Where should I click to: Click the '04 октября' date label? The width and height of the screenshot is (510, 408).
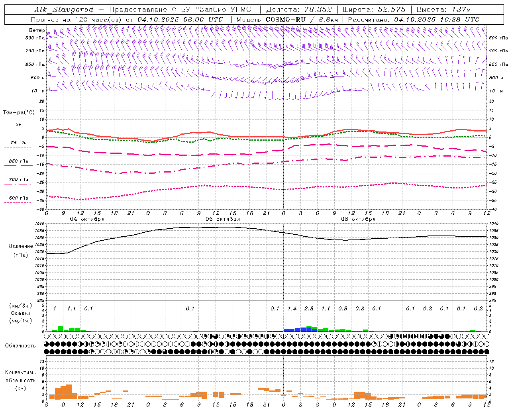[87, 219]
